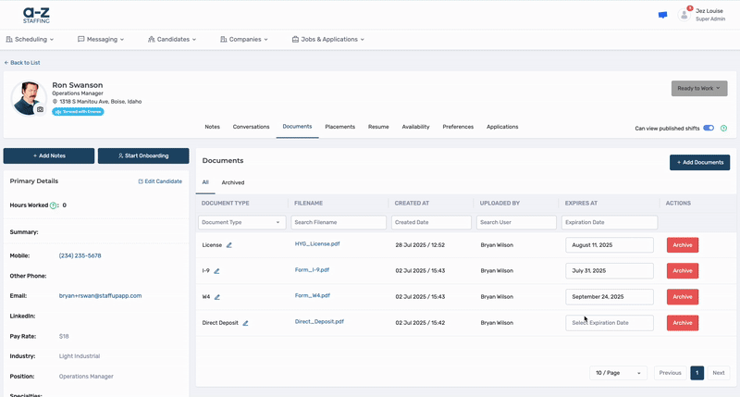Click the location pin beside the address

pos(55,102)
